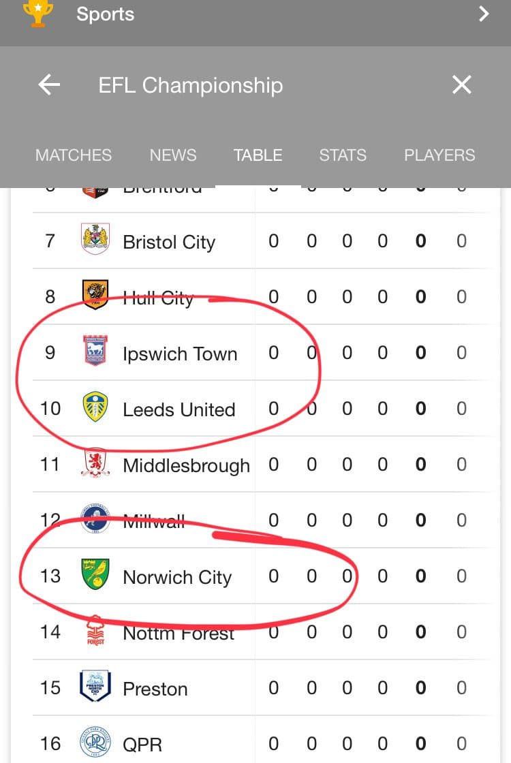The width and height of the screenshot is (511, 763).
Task: Close the EFL Championship panel with X
Action: (461, 84)
